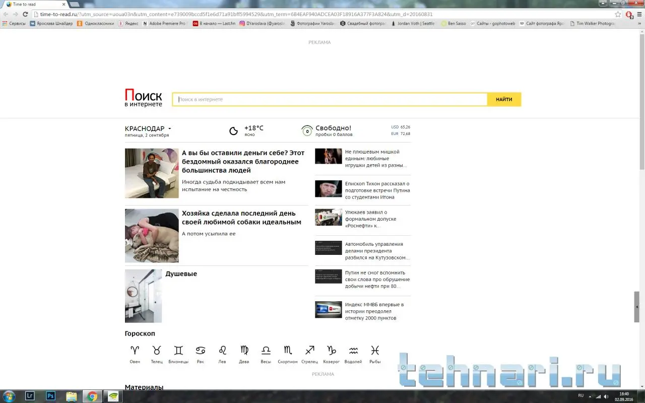Click the Leo (Лев) zodiac icon

pyautogui.click(x=222, y=350)
